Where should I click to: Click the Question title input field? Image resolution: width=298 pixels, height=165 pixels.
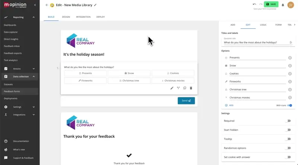coord(255,42)
